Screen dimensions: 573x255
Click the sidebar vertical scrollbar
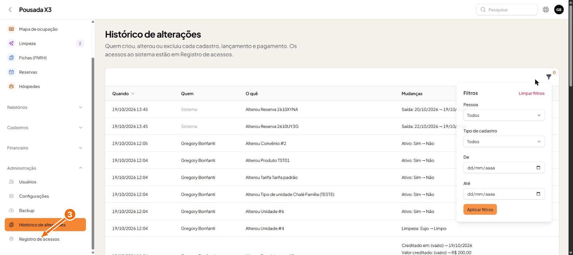coord(93,153)
